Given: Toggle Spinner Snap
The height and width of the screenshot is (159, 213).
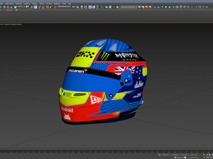Looking at the screenshot, I should [51, 7].
